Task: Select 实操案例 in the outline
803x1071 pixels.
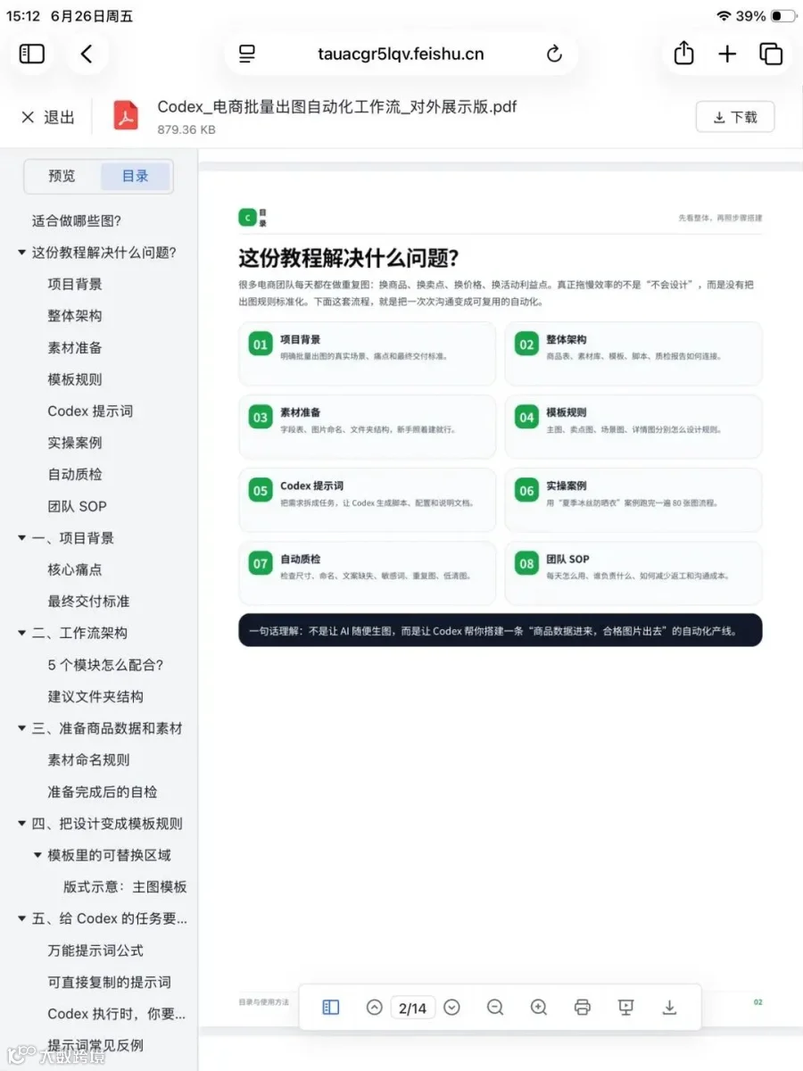Action: 75,443
